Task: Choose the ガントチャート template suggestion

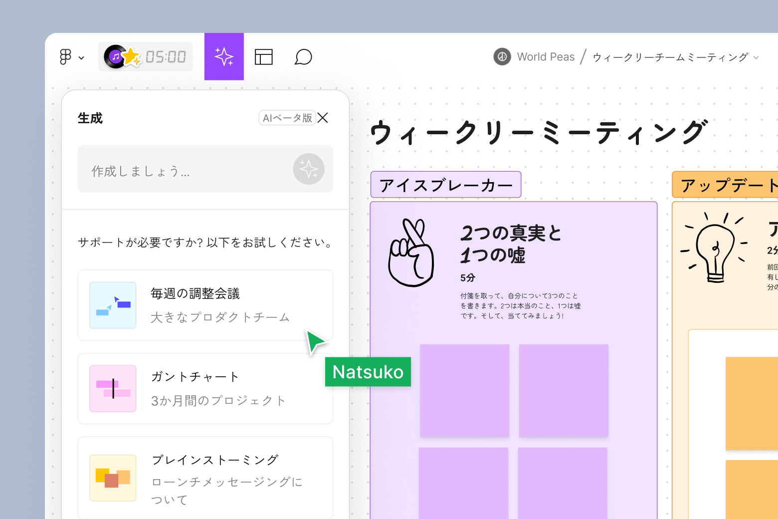Action: (205, 388)
